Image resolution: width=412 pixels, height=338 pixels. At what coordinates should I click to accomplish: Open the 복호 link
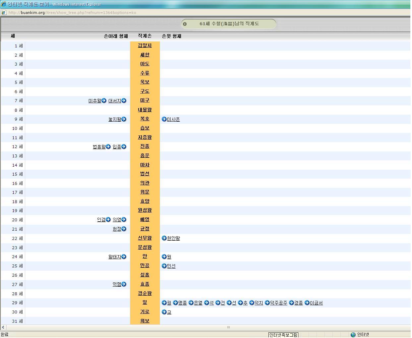point(145,119)
